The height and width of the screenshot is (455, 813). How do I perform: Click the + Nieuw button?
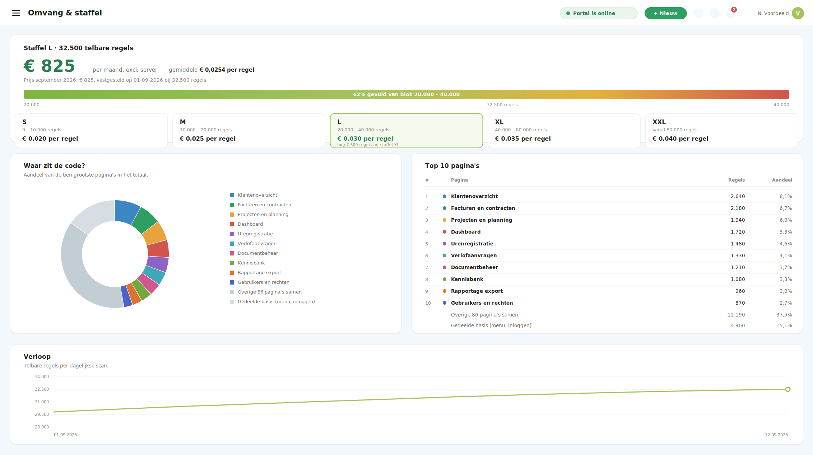pyautogui.click(x=665, y=13)
